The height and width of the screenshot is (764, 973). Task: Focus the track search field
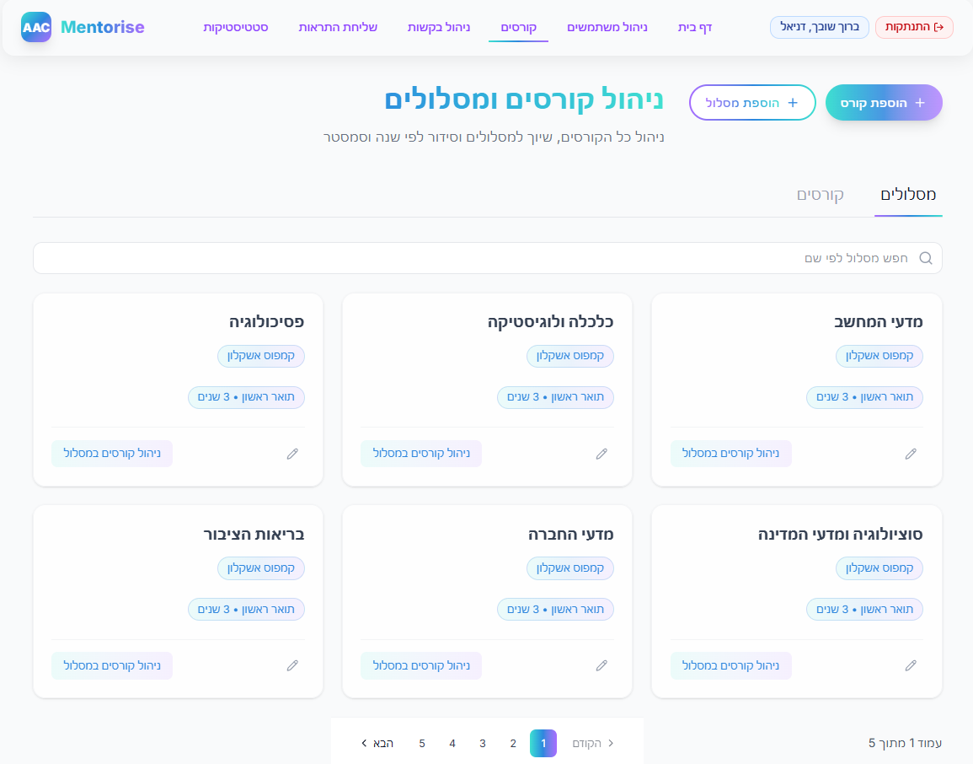point(488,258)
